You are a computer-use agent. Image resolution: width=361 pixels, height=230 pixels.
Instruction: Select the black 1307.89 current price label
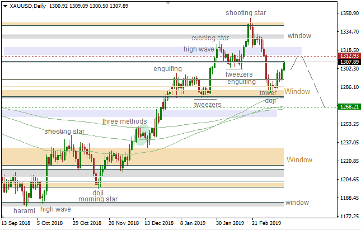pos(349,62)
